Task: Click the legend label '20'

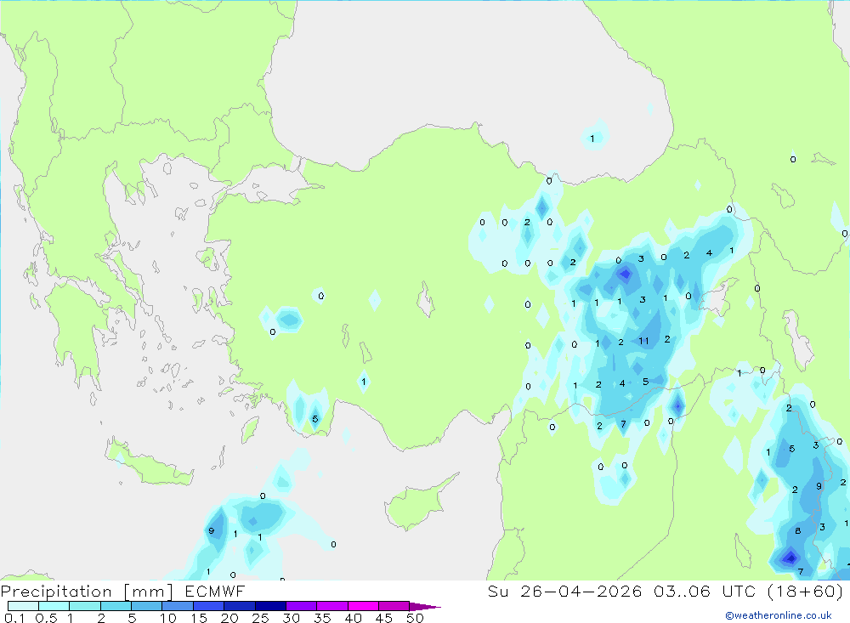Action: click(229, 618)
